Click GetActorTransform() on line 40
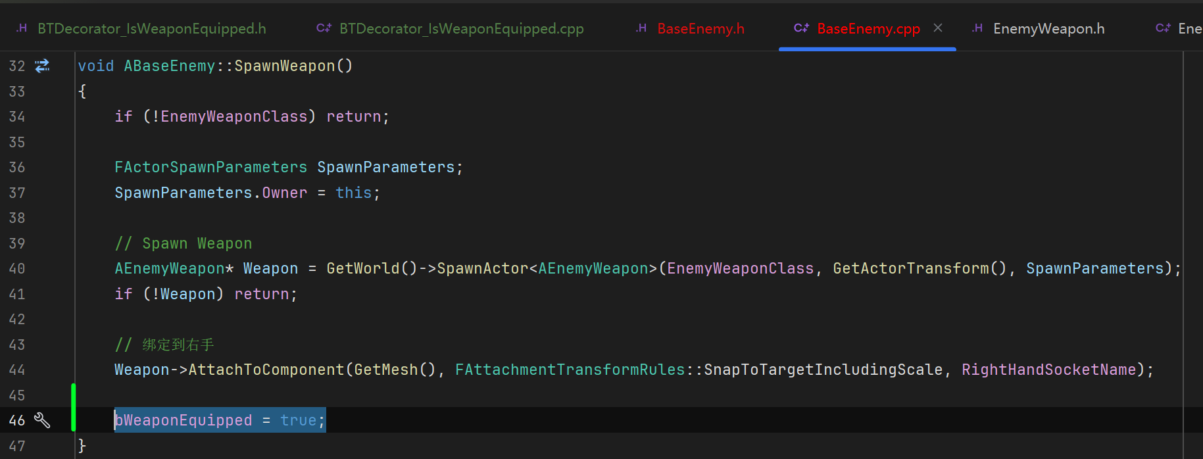The height and width of the screenshot is (459, 1203). point(920,269)
